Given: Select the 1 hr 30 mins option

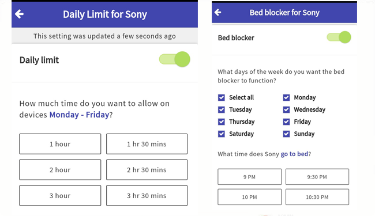Looking at the screenshot, I should point(147,144).
